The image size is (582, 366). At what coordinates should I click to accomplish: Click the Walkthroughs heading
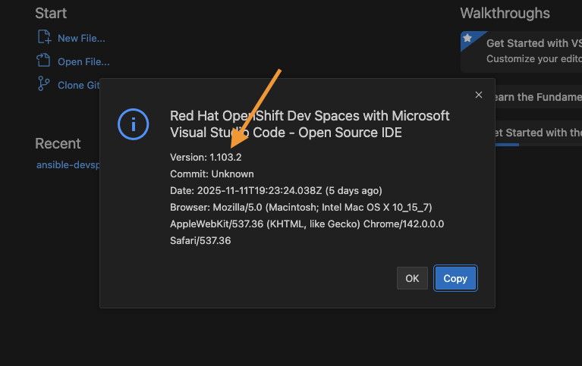coord(505,13)
